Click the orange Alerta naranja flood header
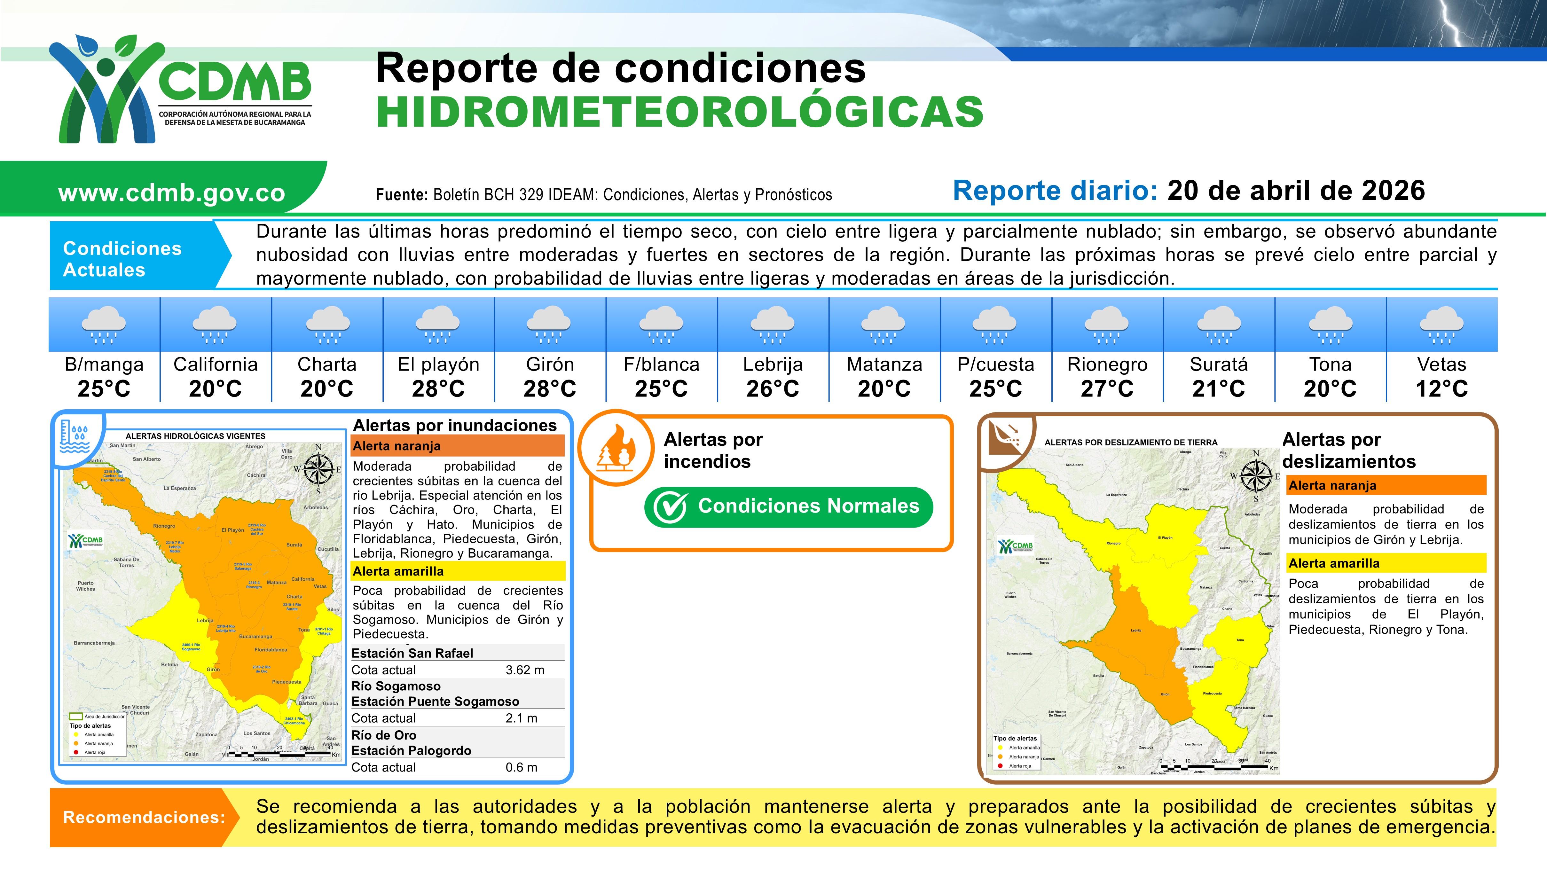Viewport: 1547px width, 870px height. pos(458,446)
